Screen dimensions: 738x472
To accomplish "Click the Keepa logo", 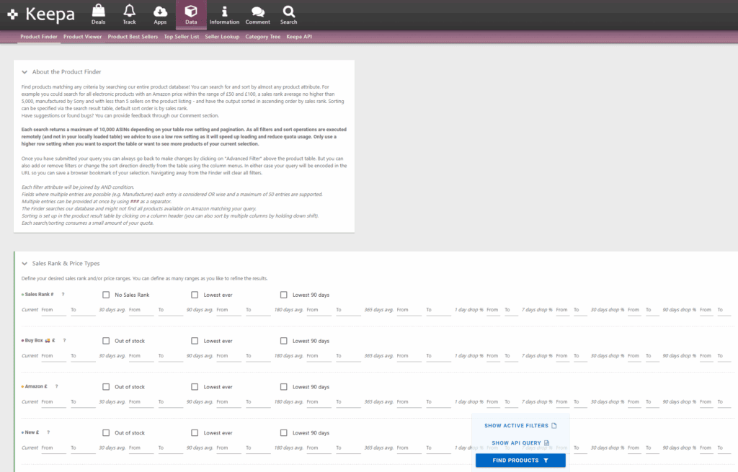I will [41, 14].
